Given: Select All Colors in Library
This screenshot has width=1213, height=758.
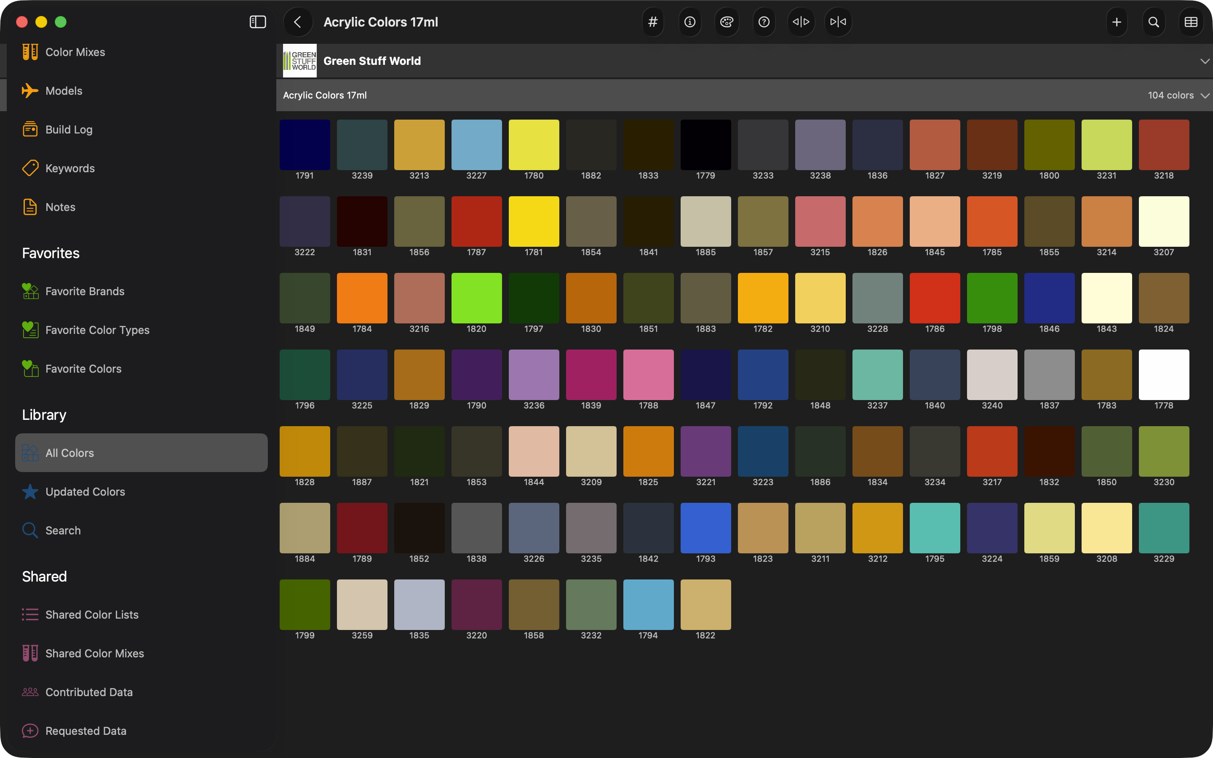Looking at the screenshot, I should coord(142,453).
